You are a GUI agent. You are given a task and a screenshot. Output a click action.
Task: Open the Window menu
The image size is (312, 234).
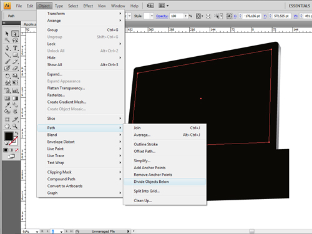(x=118, y=6)
